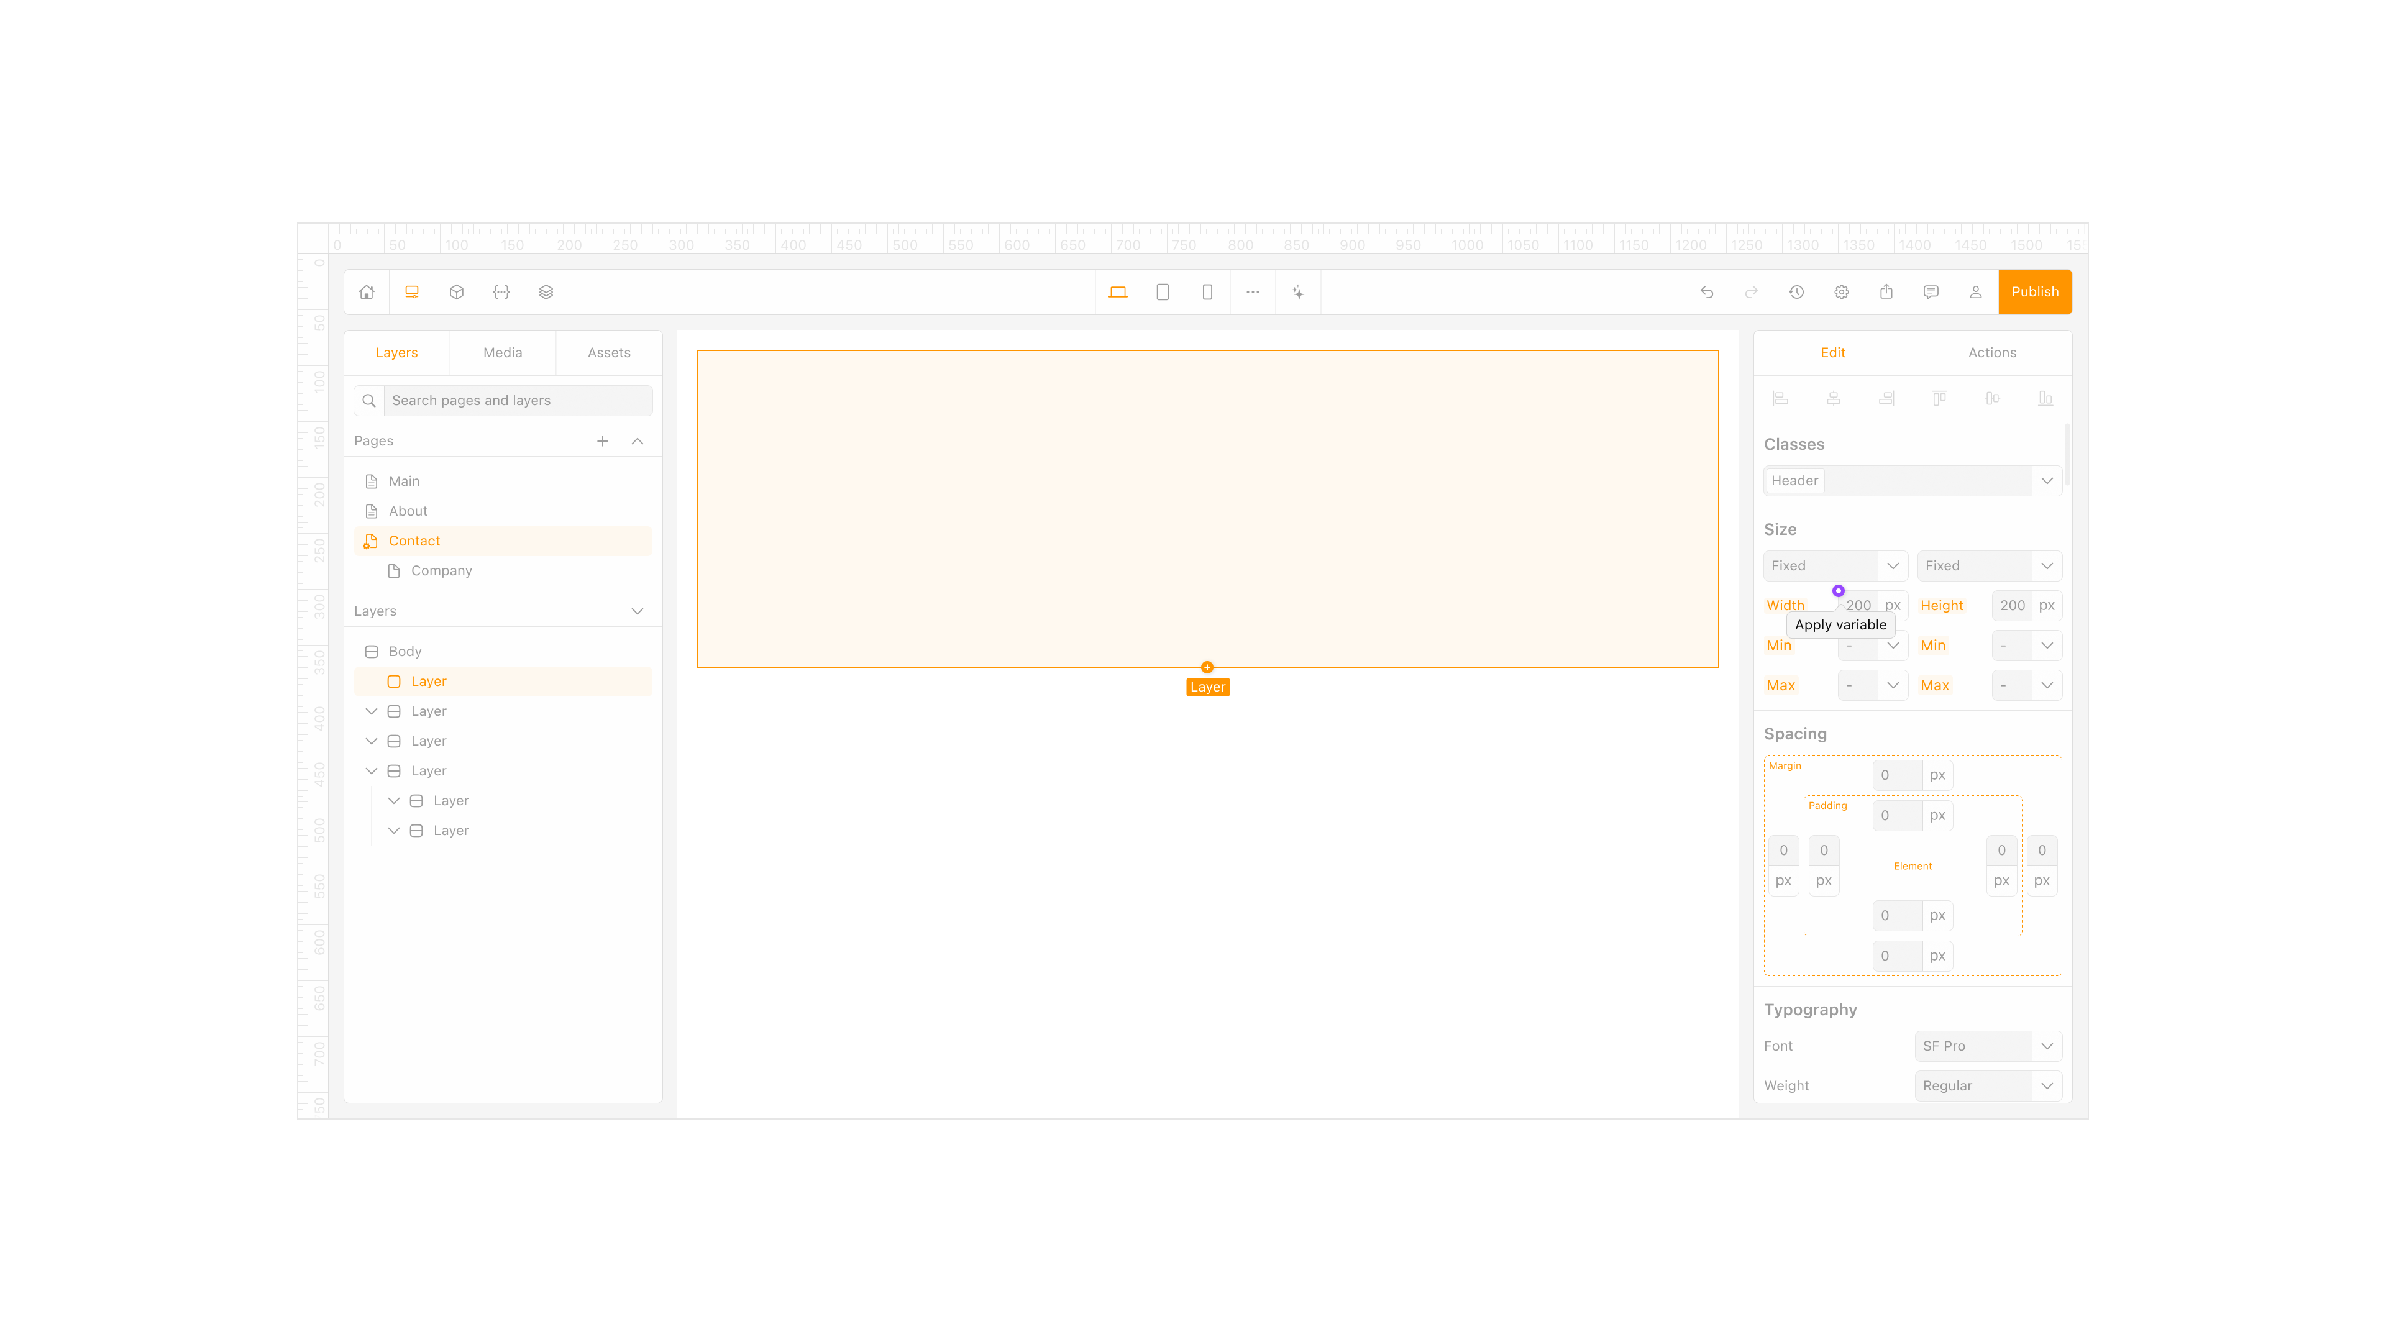Open the Classes Header dropdown
2386x1342 pixels.
[2046, 481]
